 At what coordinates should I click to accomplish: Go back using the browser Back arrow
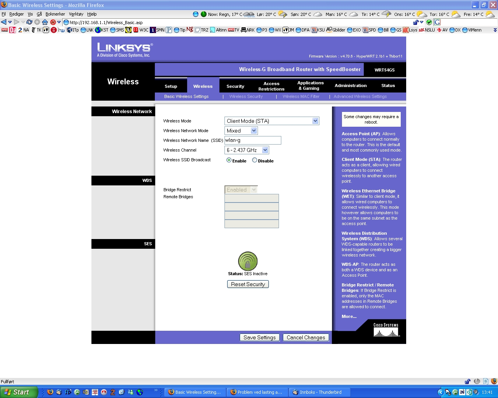click(4, 22)
